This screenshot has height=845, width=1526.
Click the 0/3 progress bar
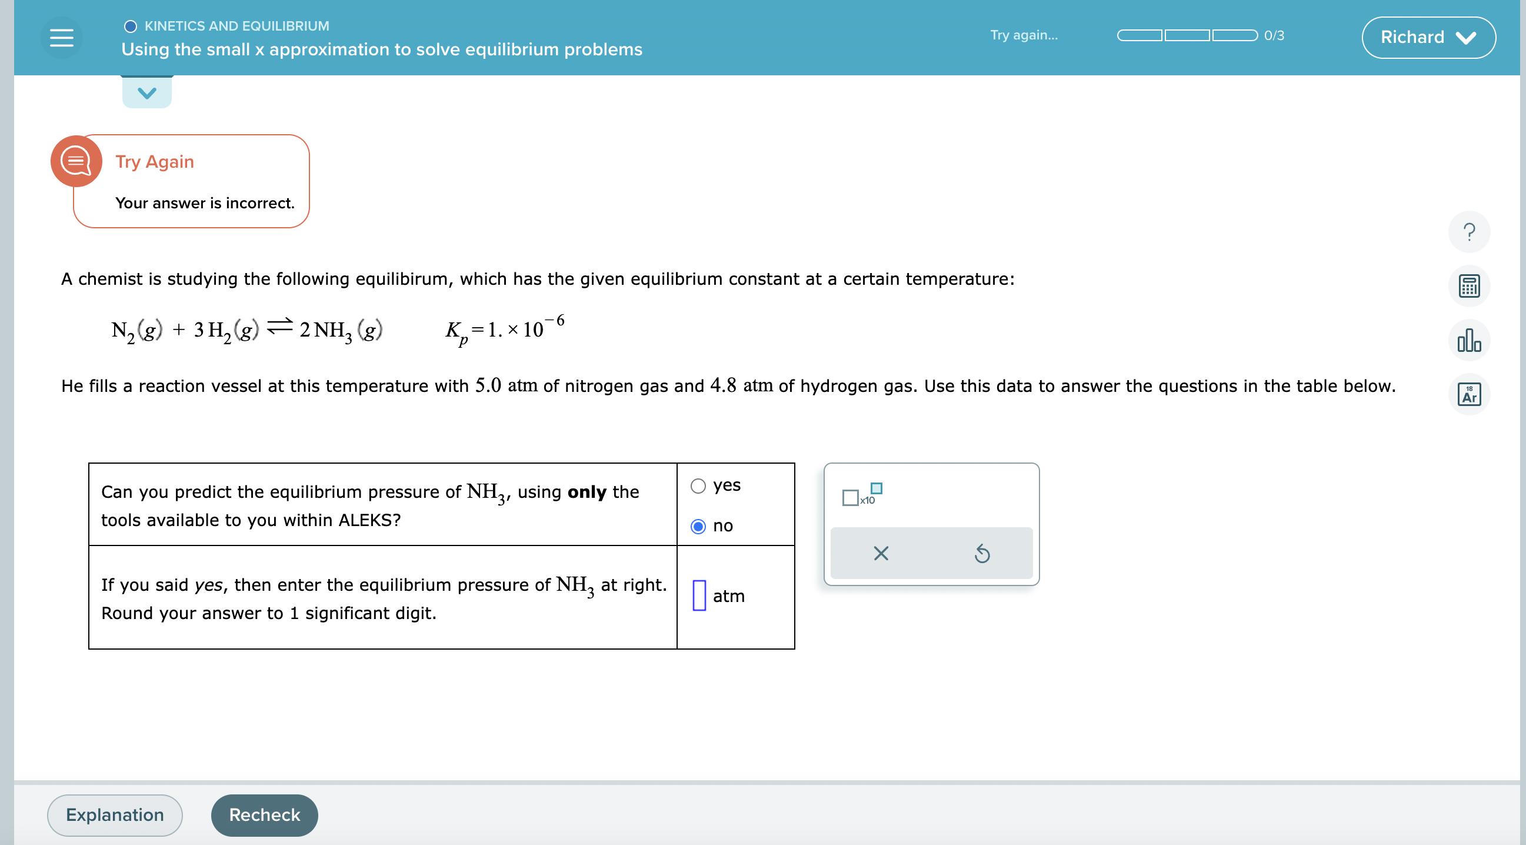(1187, 35)
